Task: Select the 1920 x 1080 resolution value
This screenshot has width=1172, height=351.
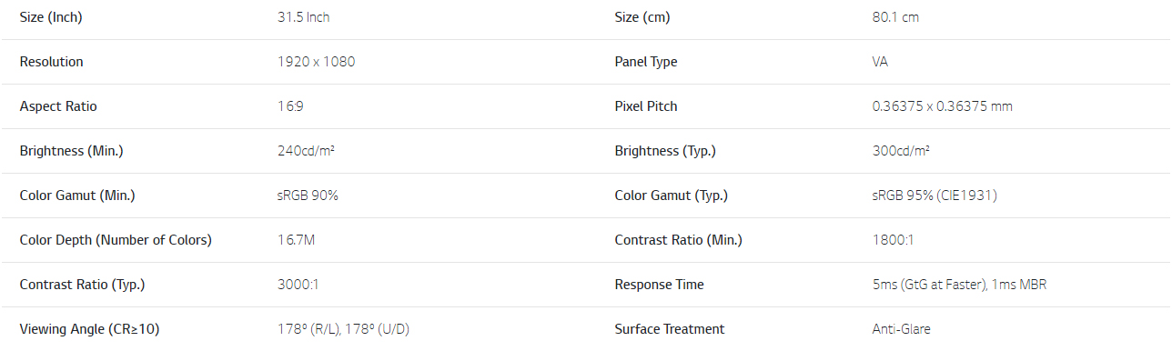Action: tap(316, 62)
